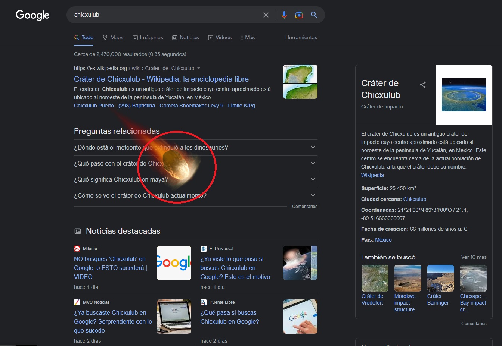Click the Chicxulub Puerto sublink
This screenshot has width=502, height=346.
[x=94, y=106]
